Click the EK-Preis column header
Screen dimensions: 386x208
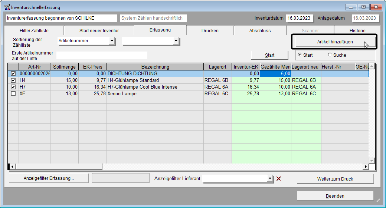coord(92,67)
